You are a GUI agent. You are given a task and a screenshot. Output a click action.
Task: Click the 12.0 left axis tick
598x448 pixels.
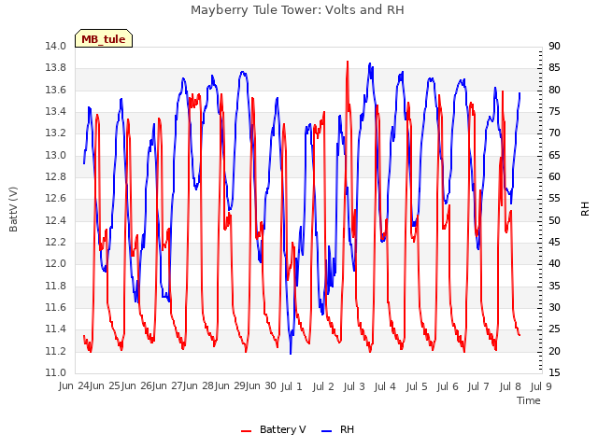[x=56, y=264]
